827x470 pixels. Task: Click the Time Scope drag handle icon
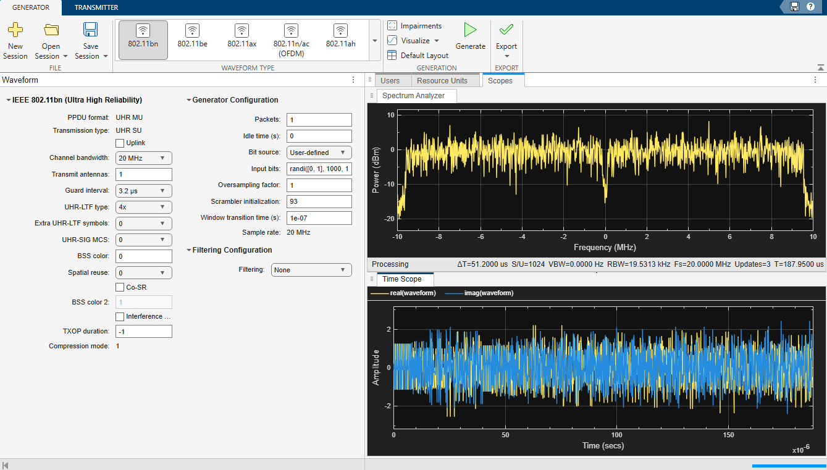[x=371, y=279]
